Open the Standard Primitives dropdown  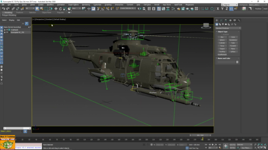[228, 28]
